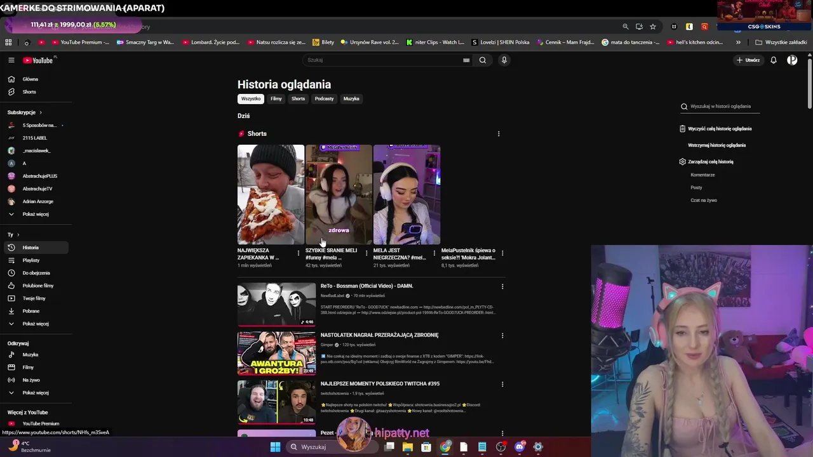Image resolution: width=813 pixels, height=457 pixels.
Task: Open Zarządzaj całą historią
Action: click(x=706, y=162)
